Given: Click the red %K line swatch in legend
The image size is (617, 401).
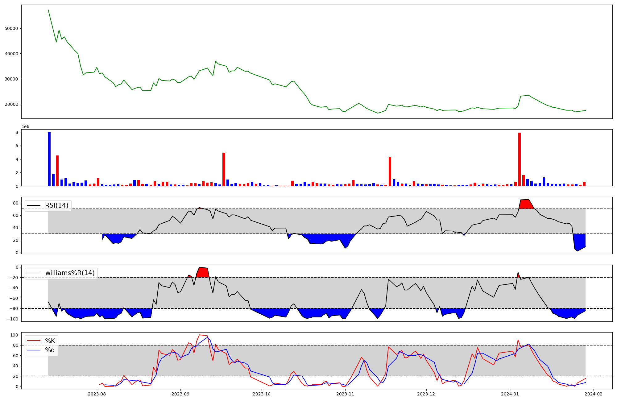Looking at the screenshot, I should (34, 341).
